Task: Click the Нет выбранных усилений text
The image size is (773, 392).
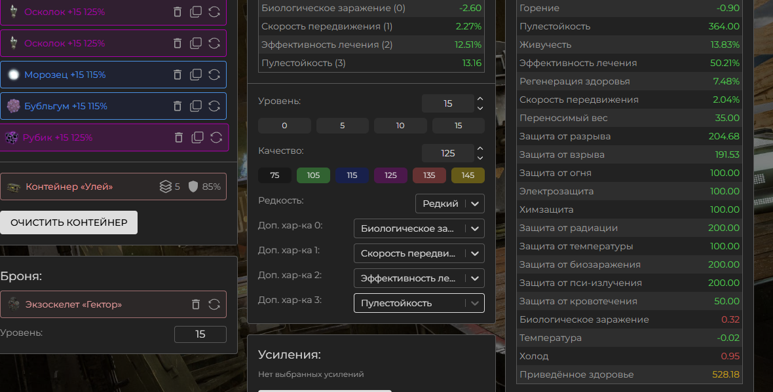Action: pos(311,374)
